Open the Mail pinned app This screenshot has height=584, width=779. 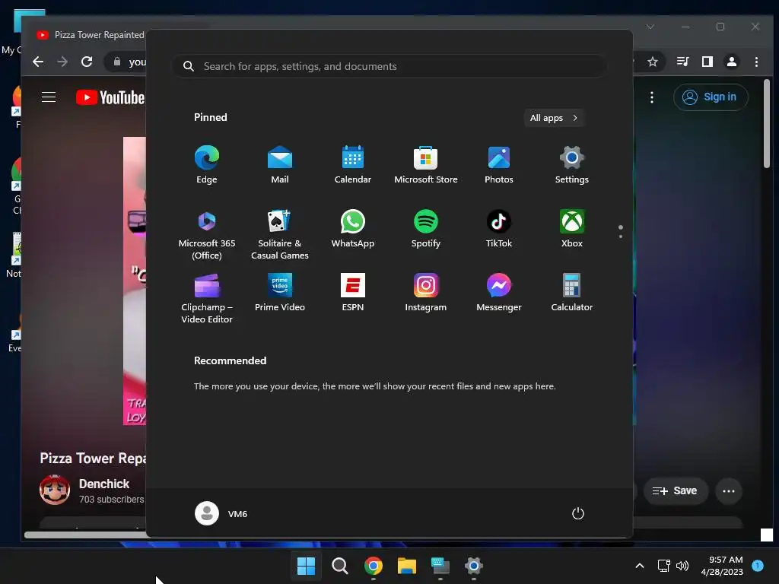tap(280, 165)
